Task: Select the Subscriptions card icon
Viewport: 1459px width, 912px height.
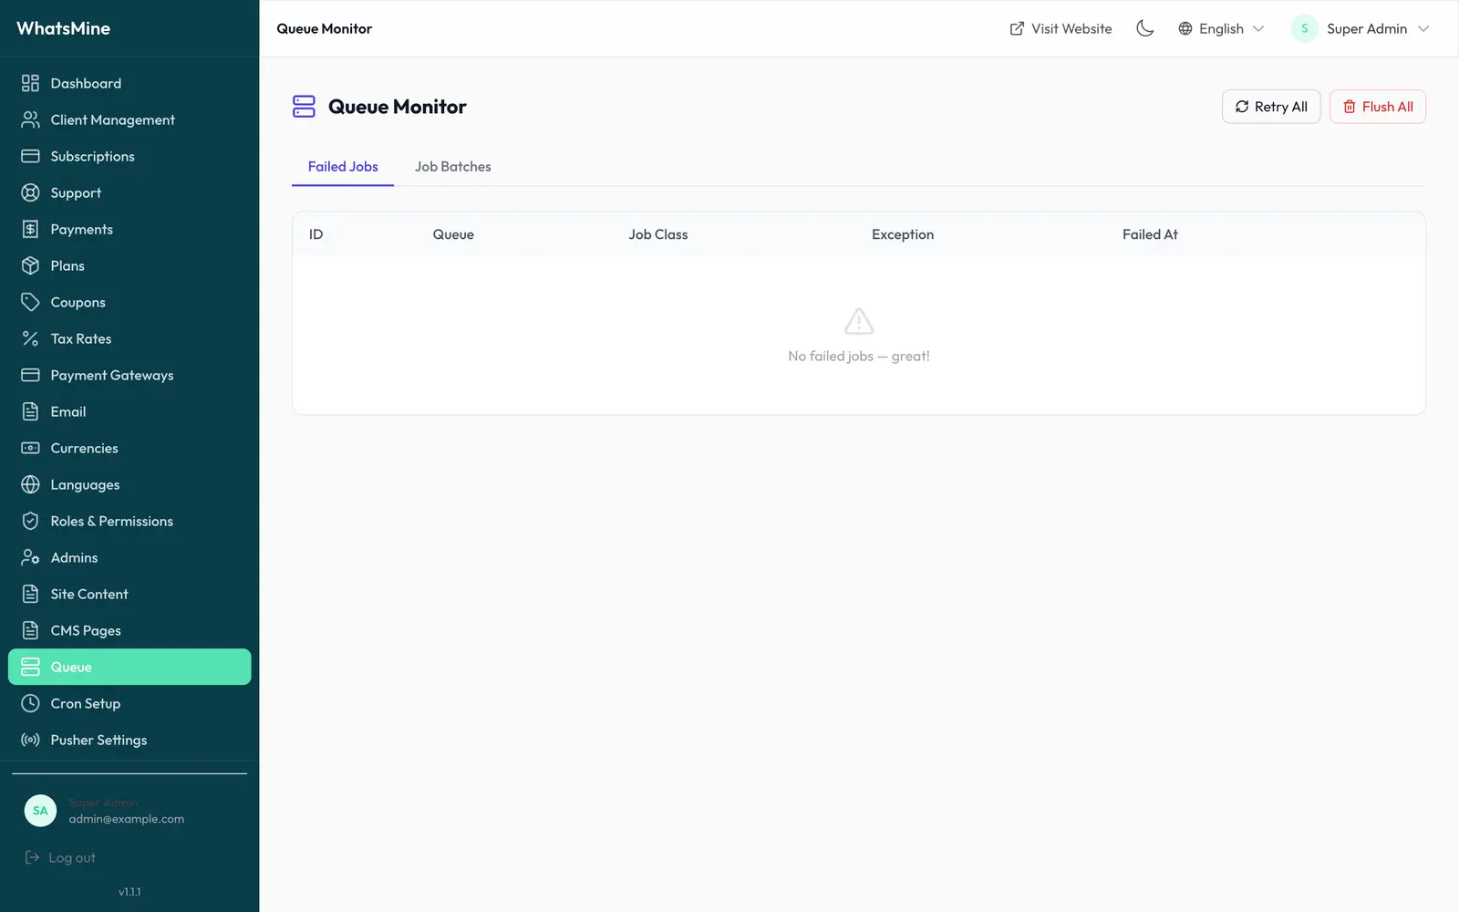Action: (30, 156)
